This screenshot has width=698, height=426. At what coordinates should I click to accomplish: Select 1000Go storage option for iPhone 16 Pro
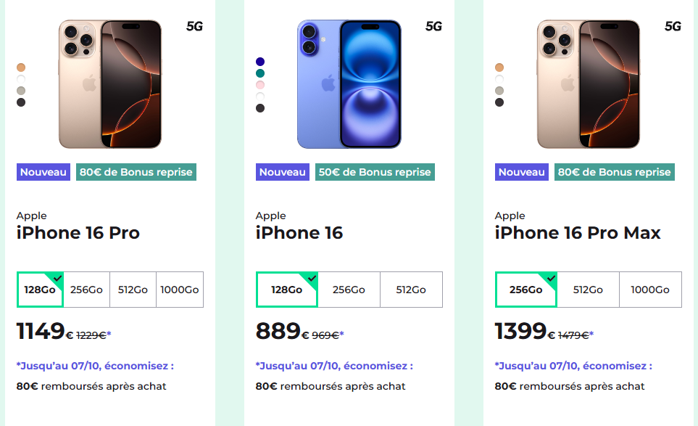180,290
